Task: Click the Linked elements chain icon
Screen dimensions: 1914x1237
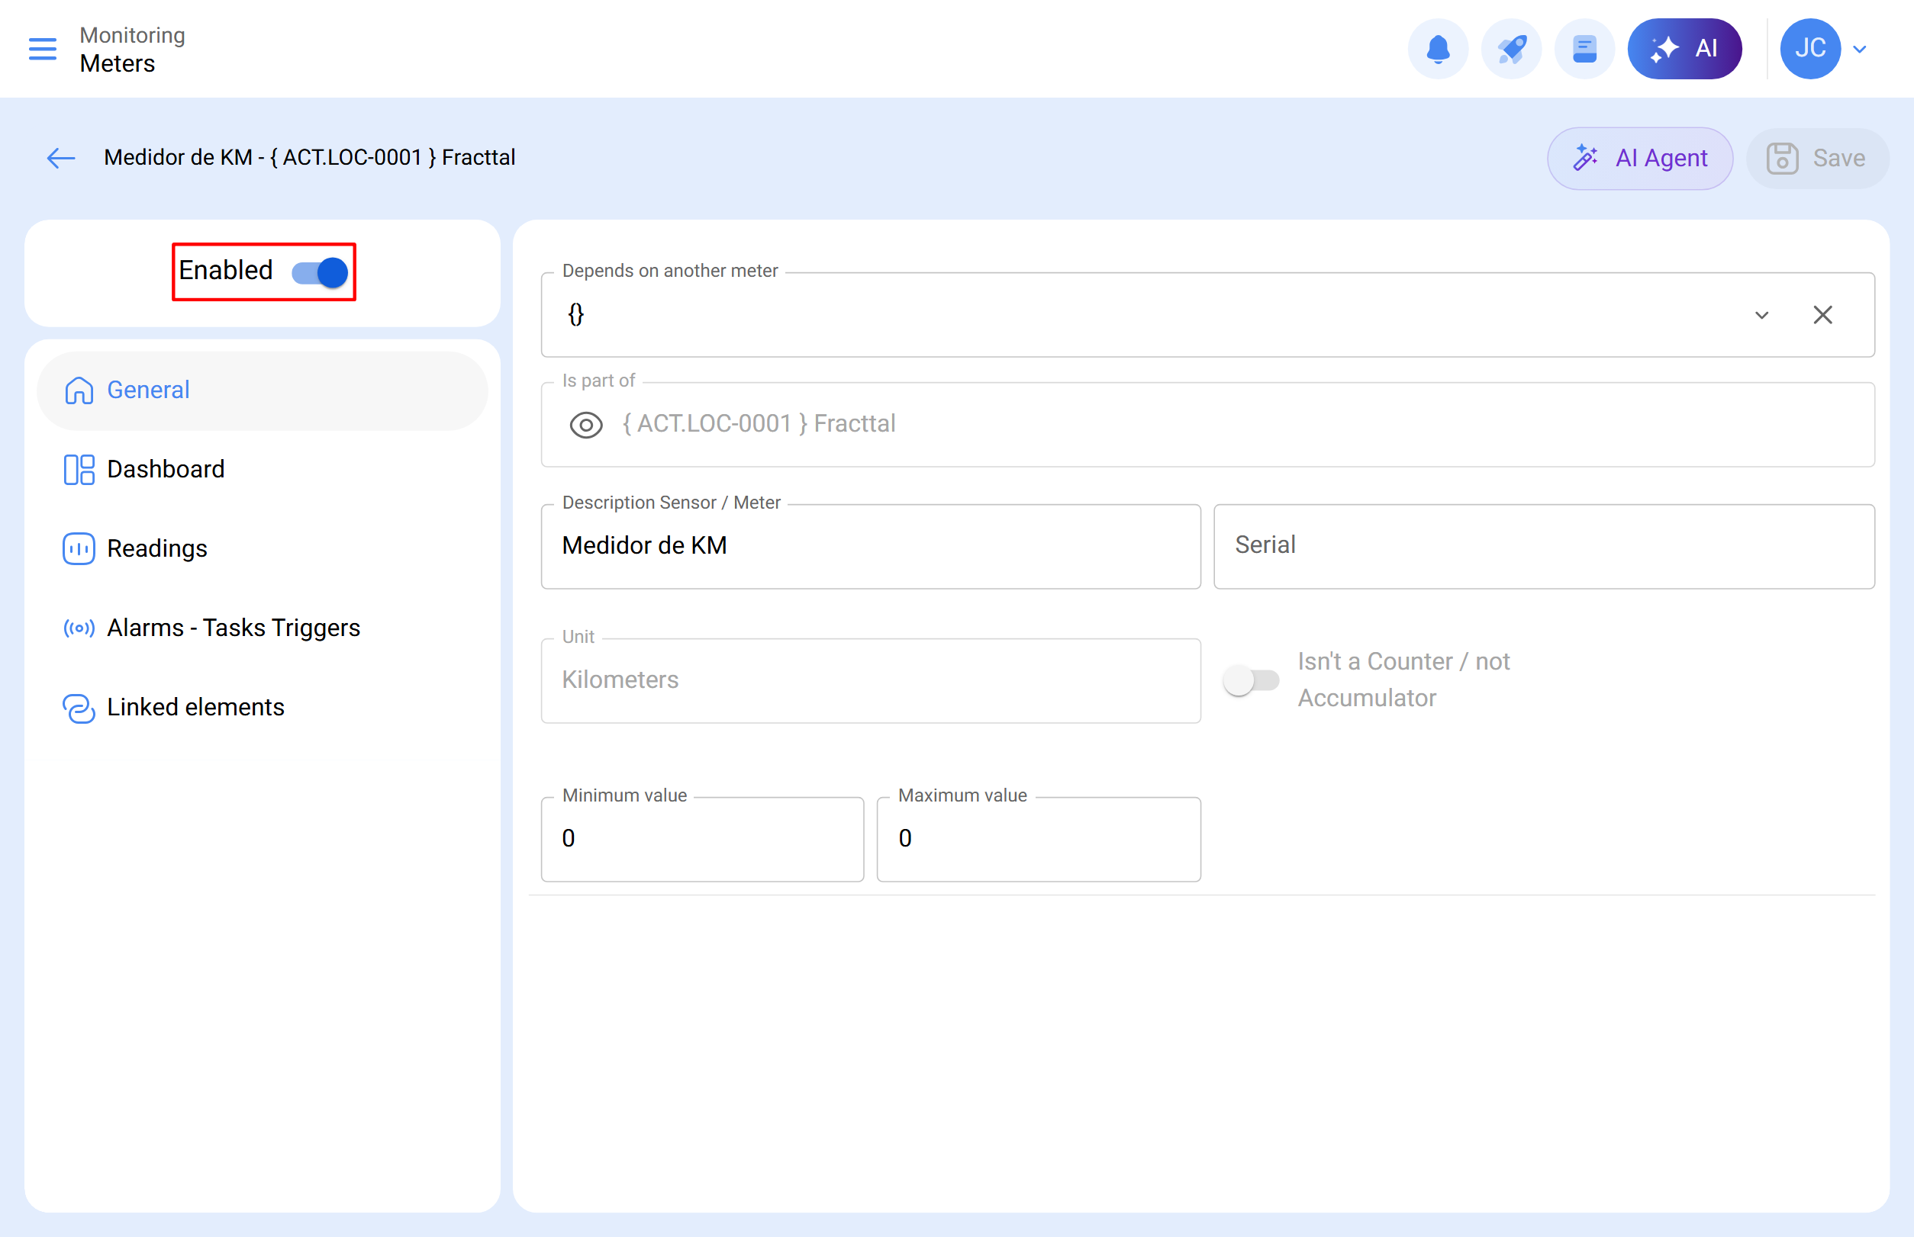Action: pos(79,708)
